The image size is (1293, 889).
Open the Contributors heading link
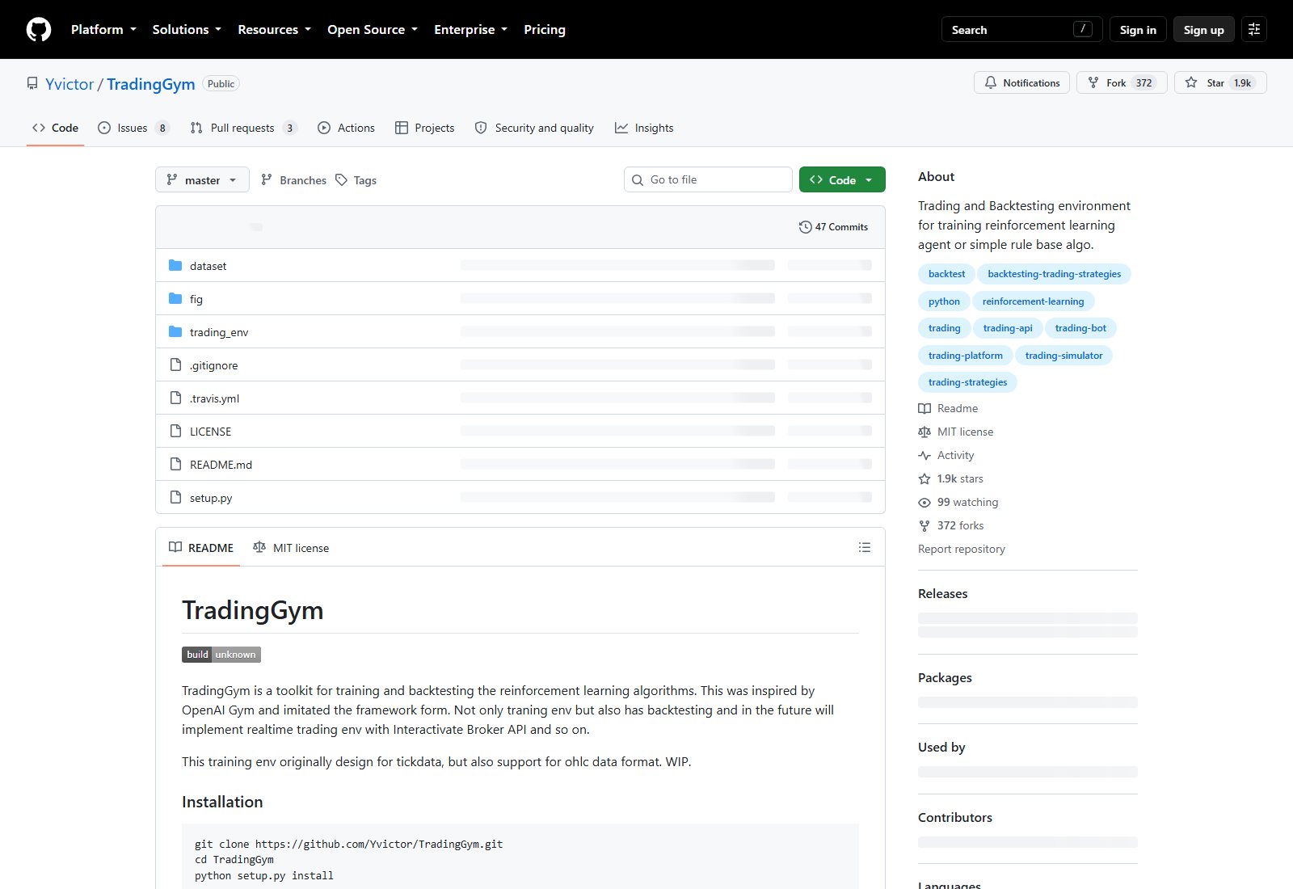(955, 817)
